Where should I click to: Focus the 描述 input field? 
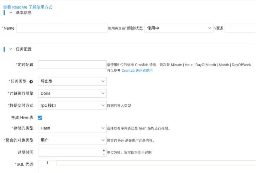[240, 28]
